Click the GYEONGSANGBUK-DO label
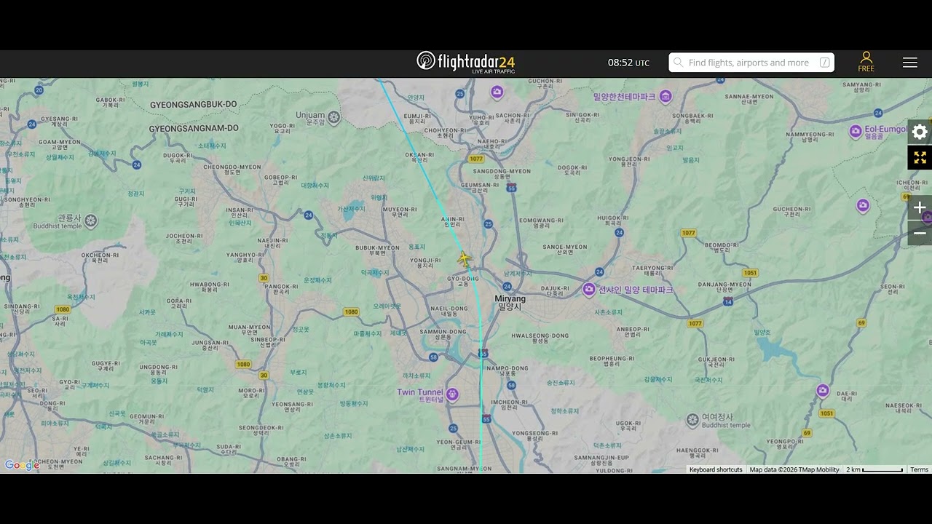The image size is (932, 524). (x=194, y=105)
